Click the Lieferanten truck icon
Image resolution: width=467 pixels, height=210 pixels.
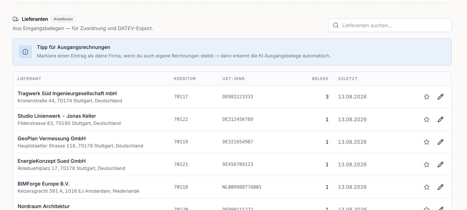point(16,19)
